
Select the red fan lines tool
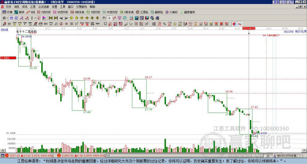110,24
